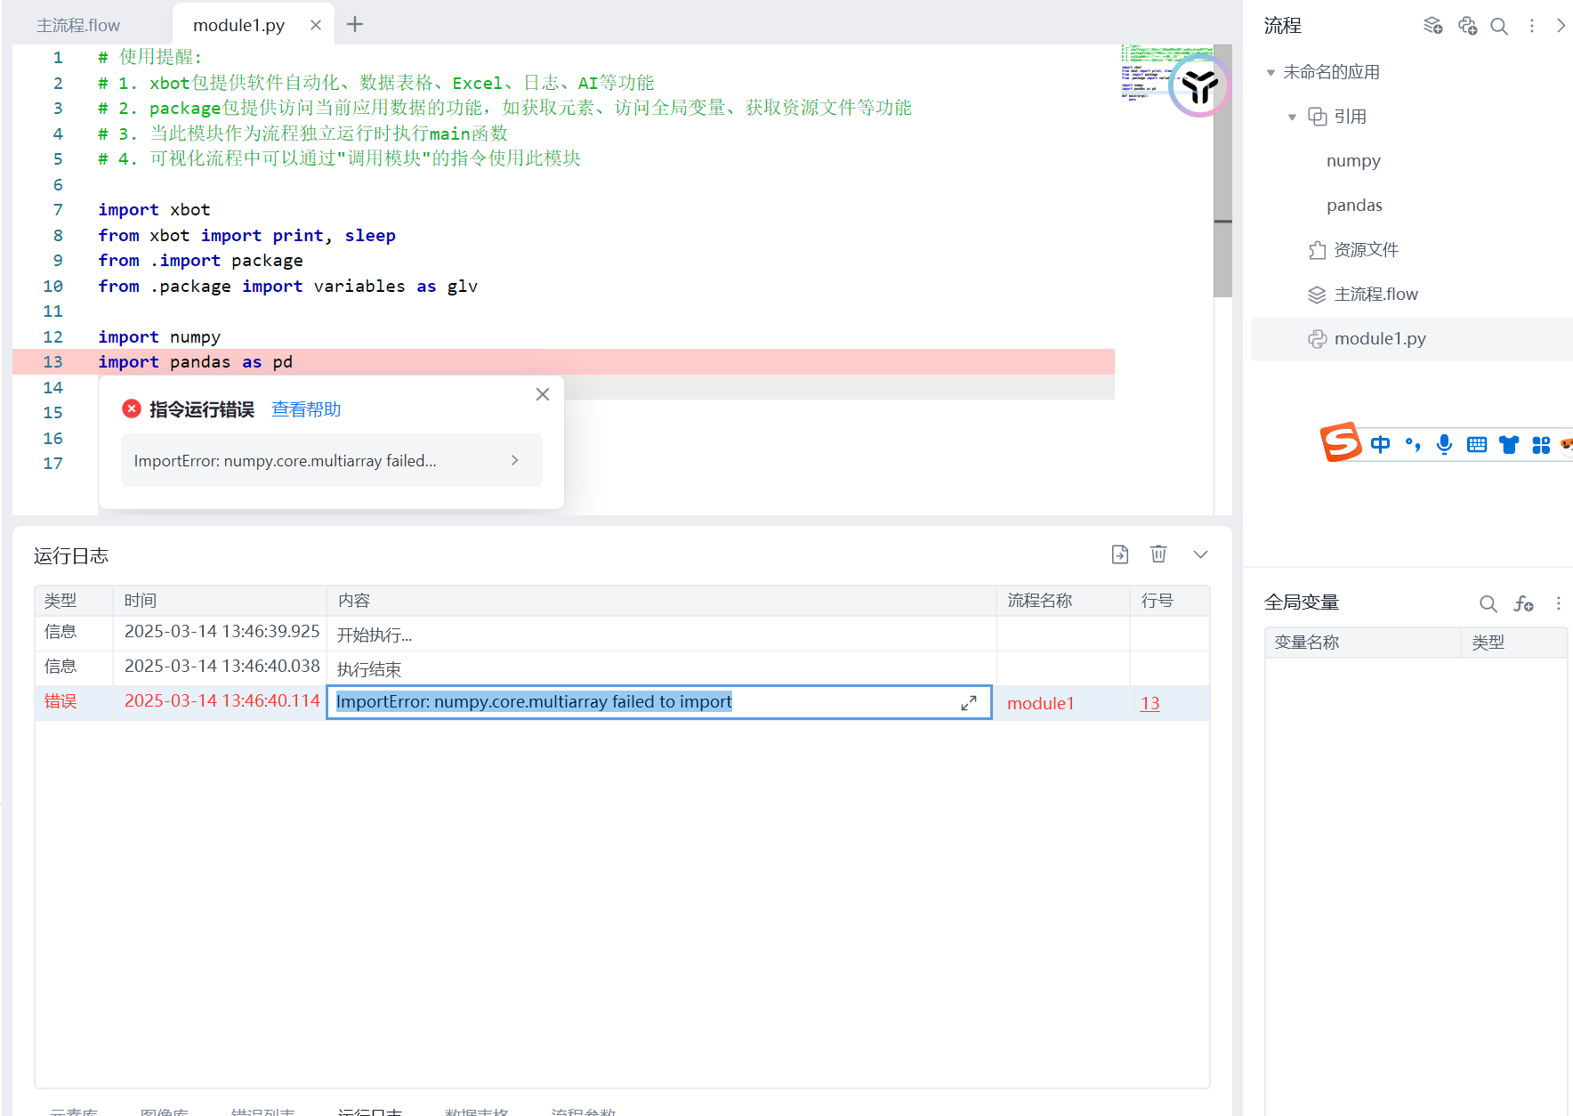Click the fx add-variable icon in 全局变量
Image resolution: width=1573 pixels, height=1116 pixels.
tap(1523, 603)
